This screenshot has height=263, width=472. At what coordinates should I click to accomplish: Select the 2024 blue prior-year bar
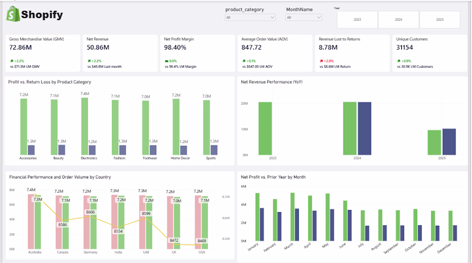tap(364, 128)
